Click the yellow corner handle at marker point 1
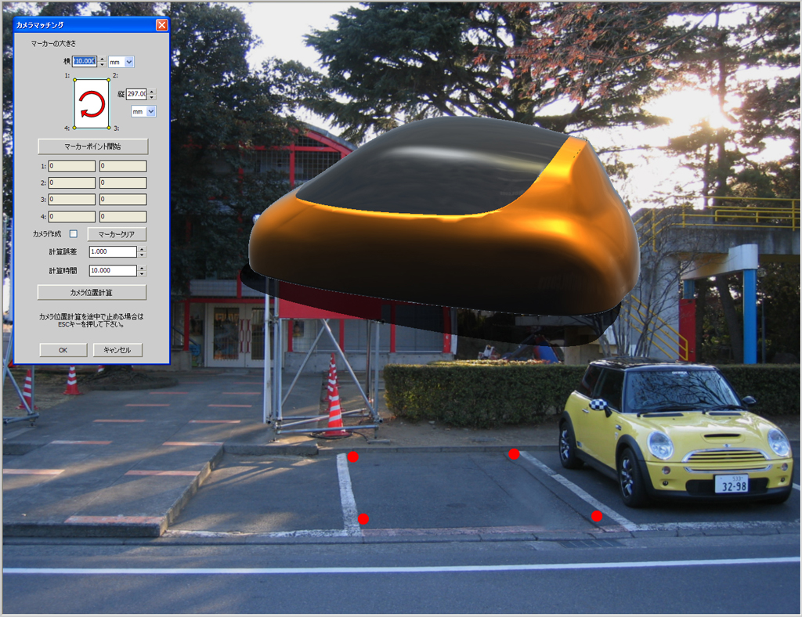This screenshot has height=617, width=802. (74, 79)
